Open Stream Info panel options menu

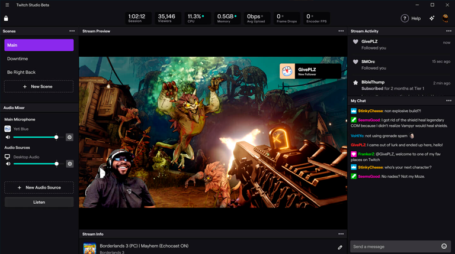point(341,234)
